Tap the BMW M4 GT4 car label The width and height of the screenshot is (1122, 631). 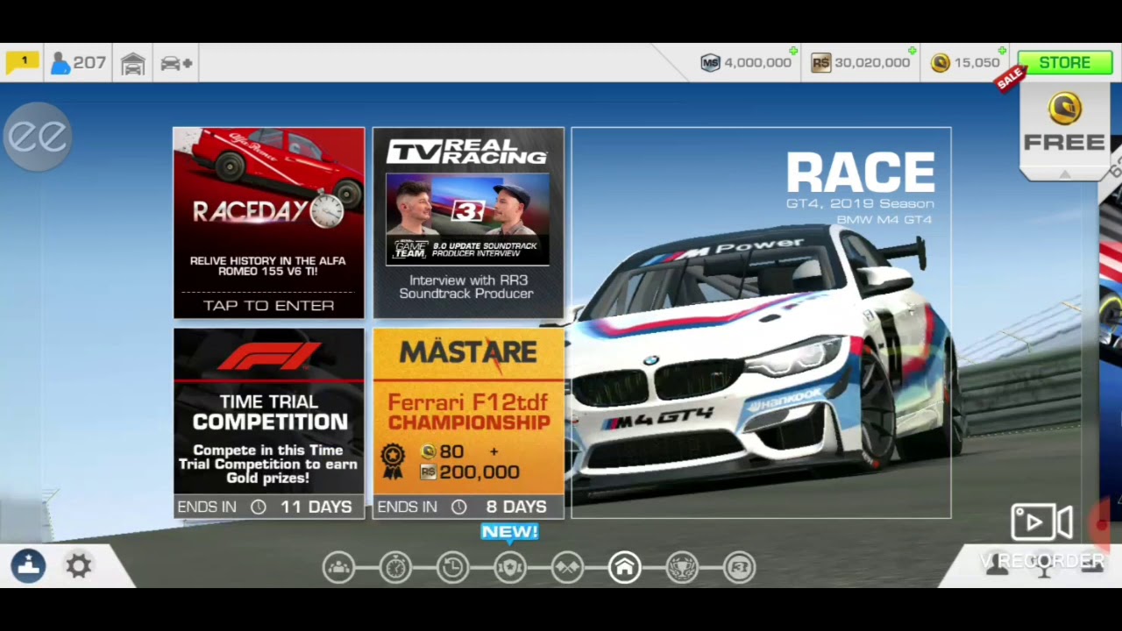point(884,220)
